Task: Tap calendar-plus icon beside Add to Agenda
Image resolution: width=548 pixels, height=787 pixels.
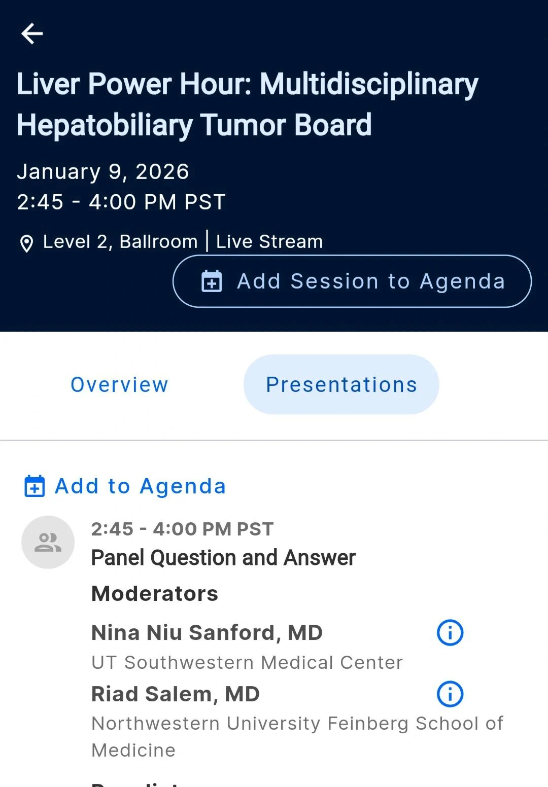Action: pos(35,486)
